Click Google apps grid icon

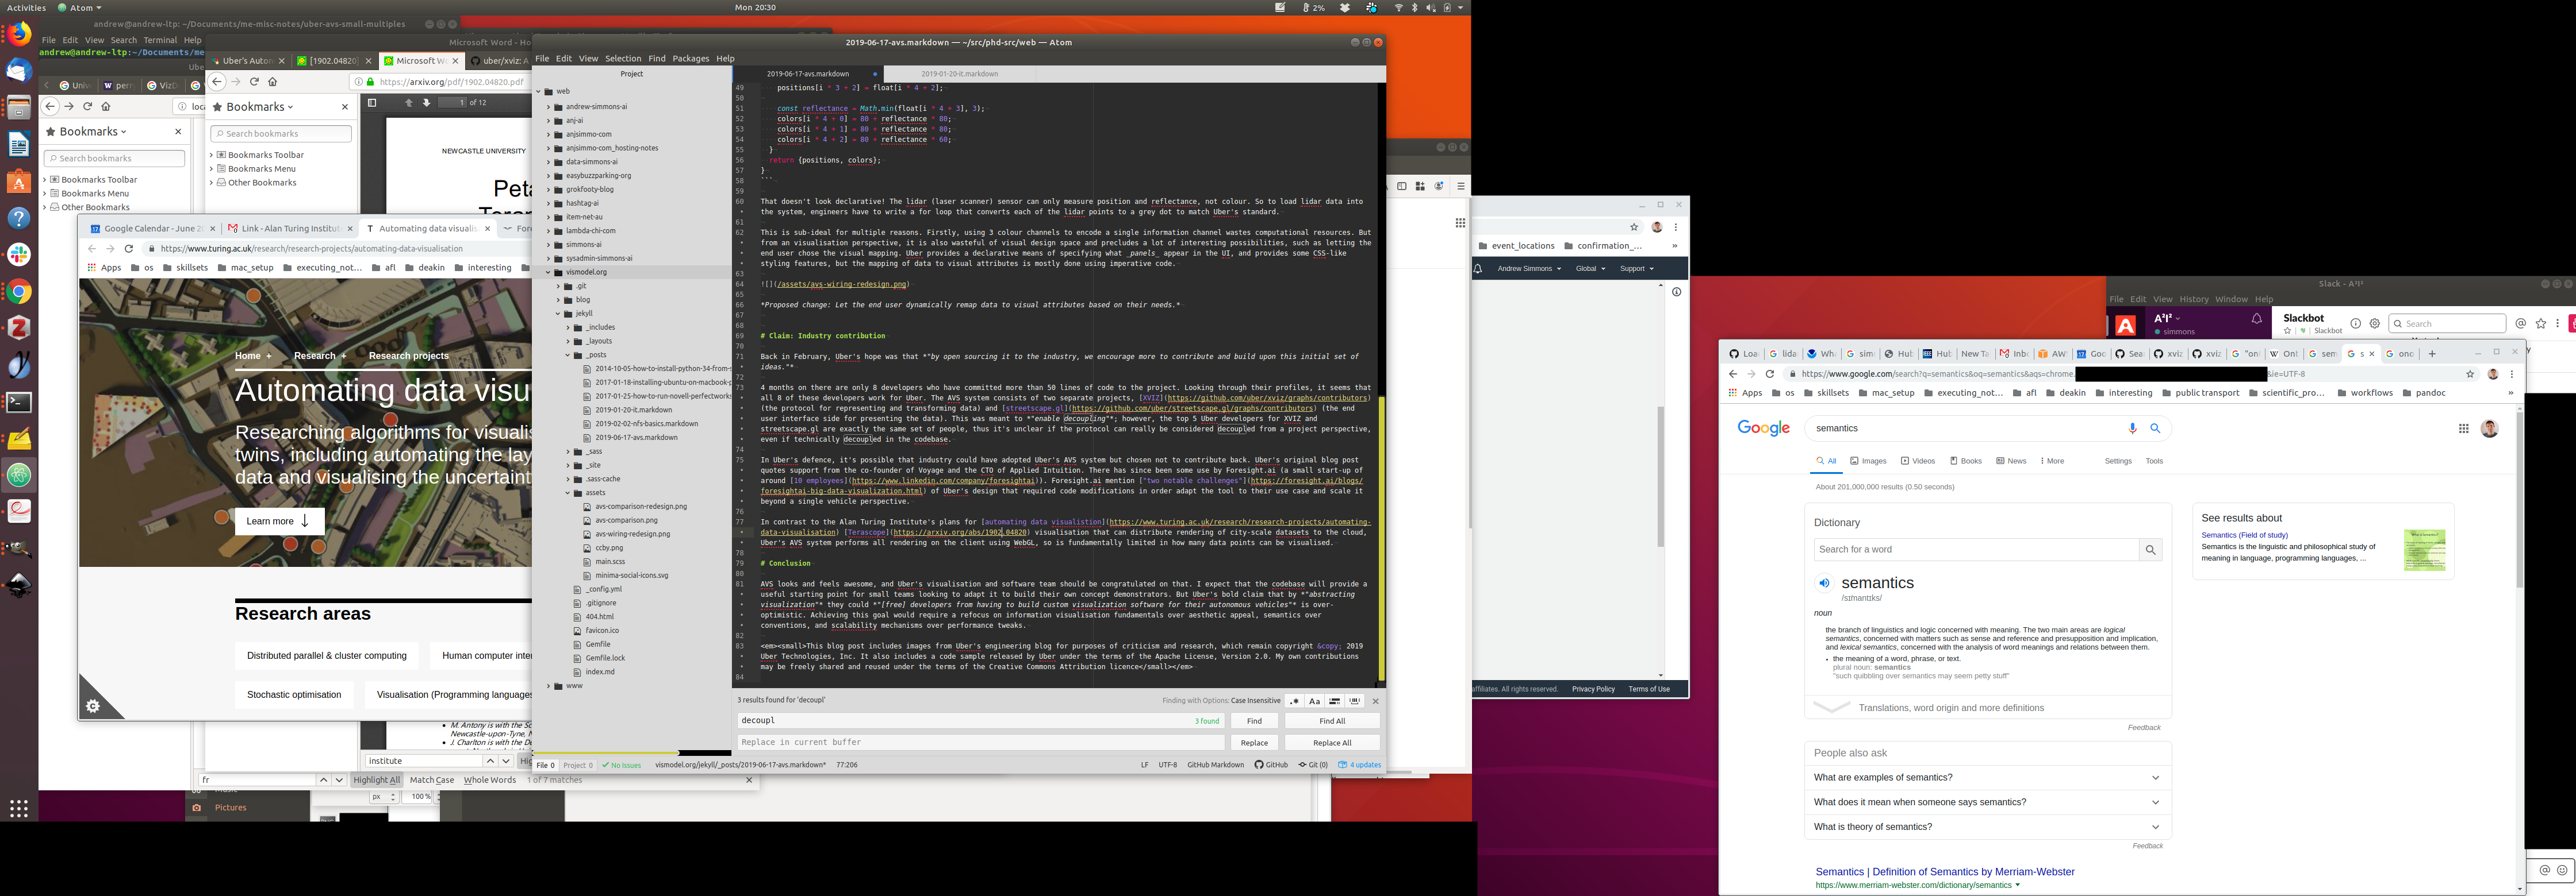tap(2463, 428)
